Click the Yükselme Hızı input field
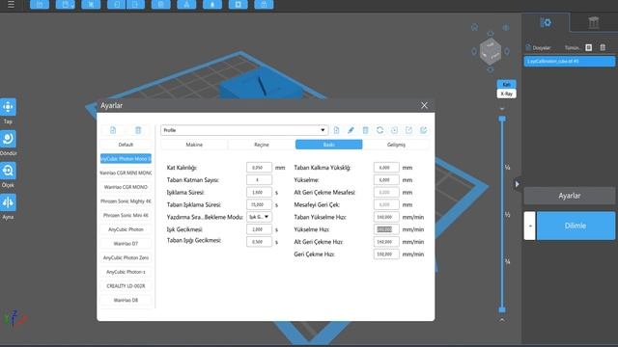 point(386,229)
